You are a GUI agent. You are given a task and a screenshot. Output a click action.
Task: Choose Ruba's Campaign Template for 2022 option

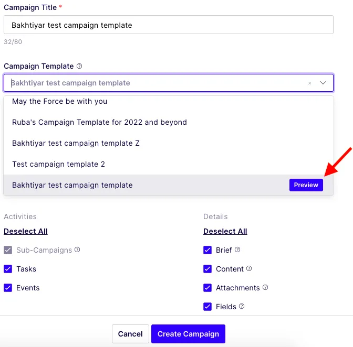[169, 123]
